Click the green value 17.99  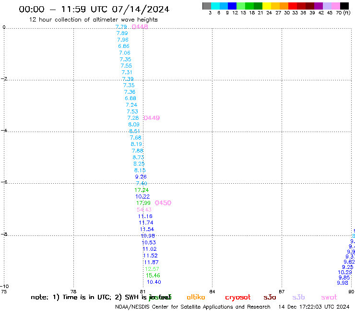[143, 203]
